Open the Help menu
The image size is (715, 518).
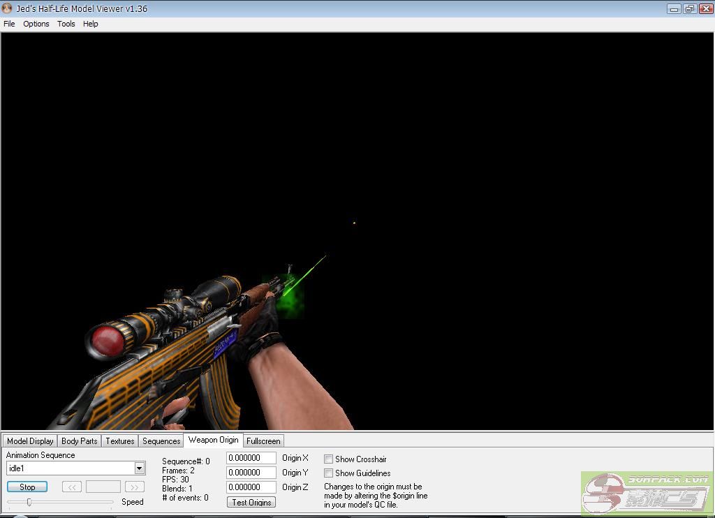coord(91,24)
